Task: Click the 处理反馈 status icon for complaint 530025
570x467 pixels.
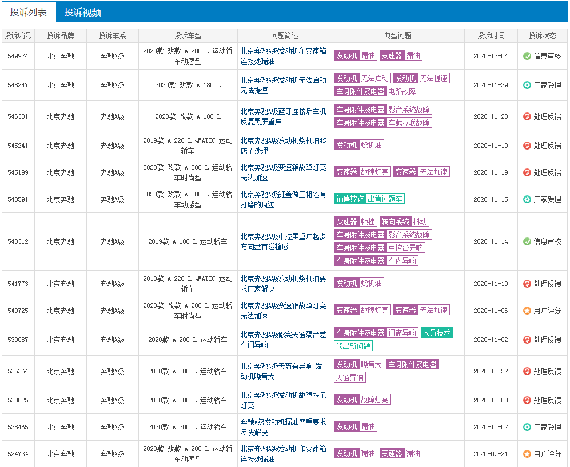Action: pos(527,400)
